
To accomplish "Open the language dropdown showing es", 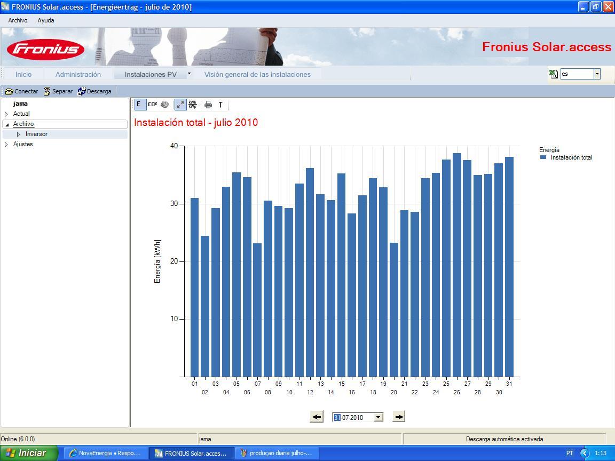I will click(x=597, y=74).
